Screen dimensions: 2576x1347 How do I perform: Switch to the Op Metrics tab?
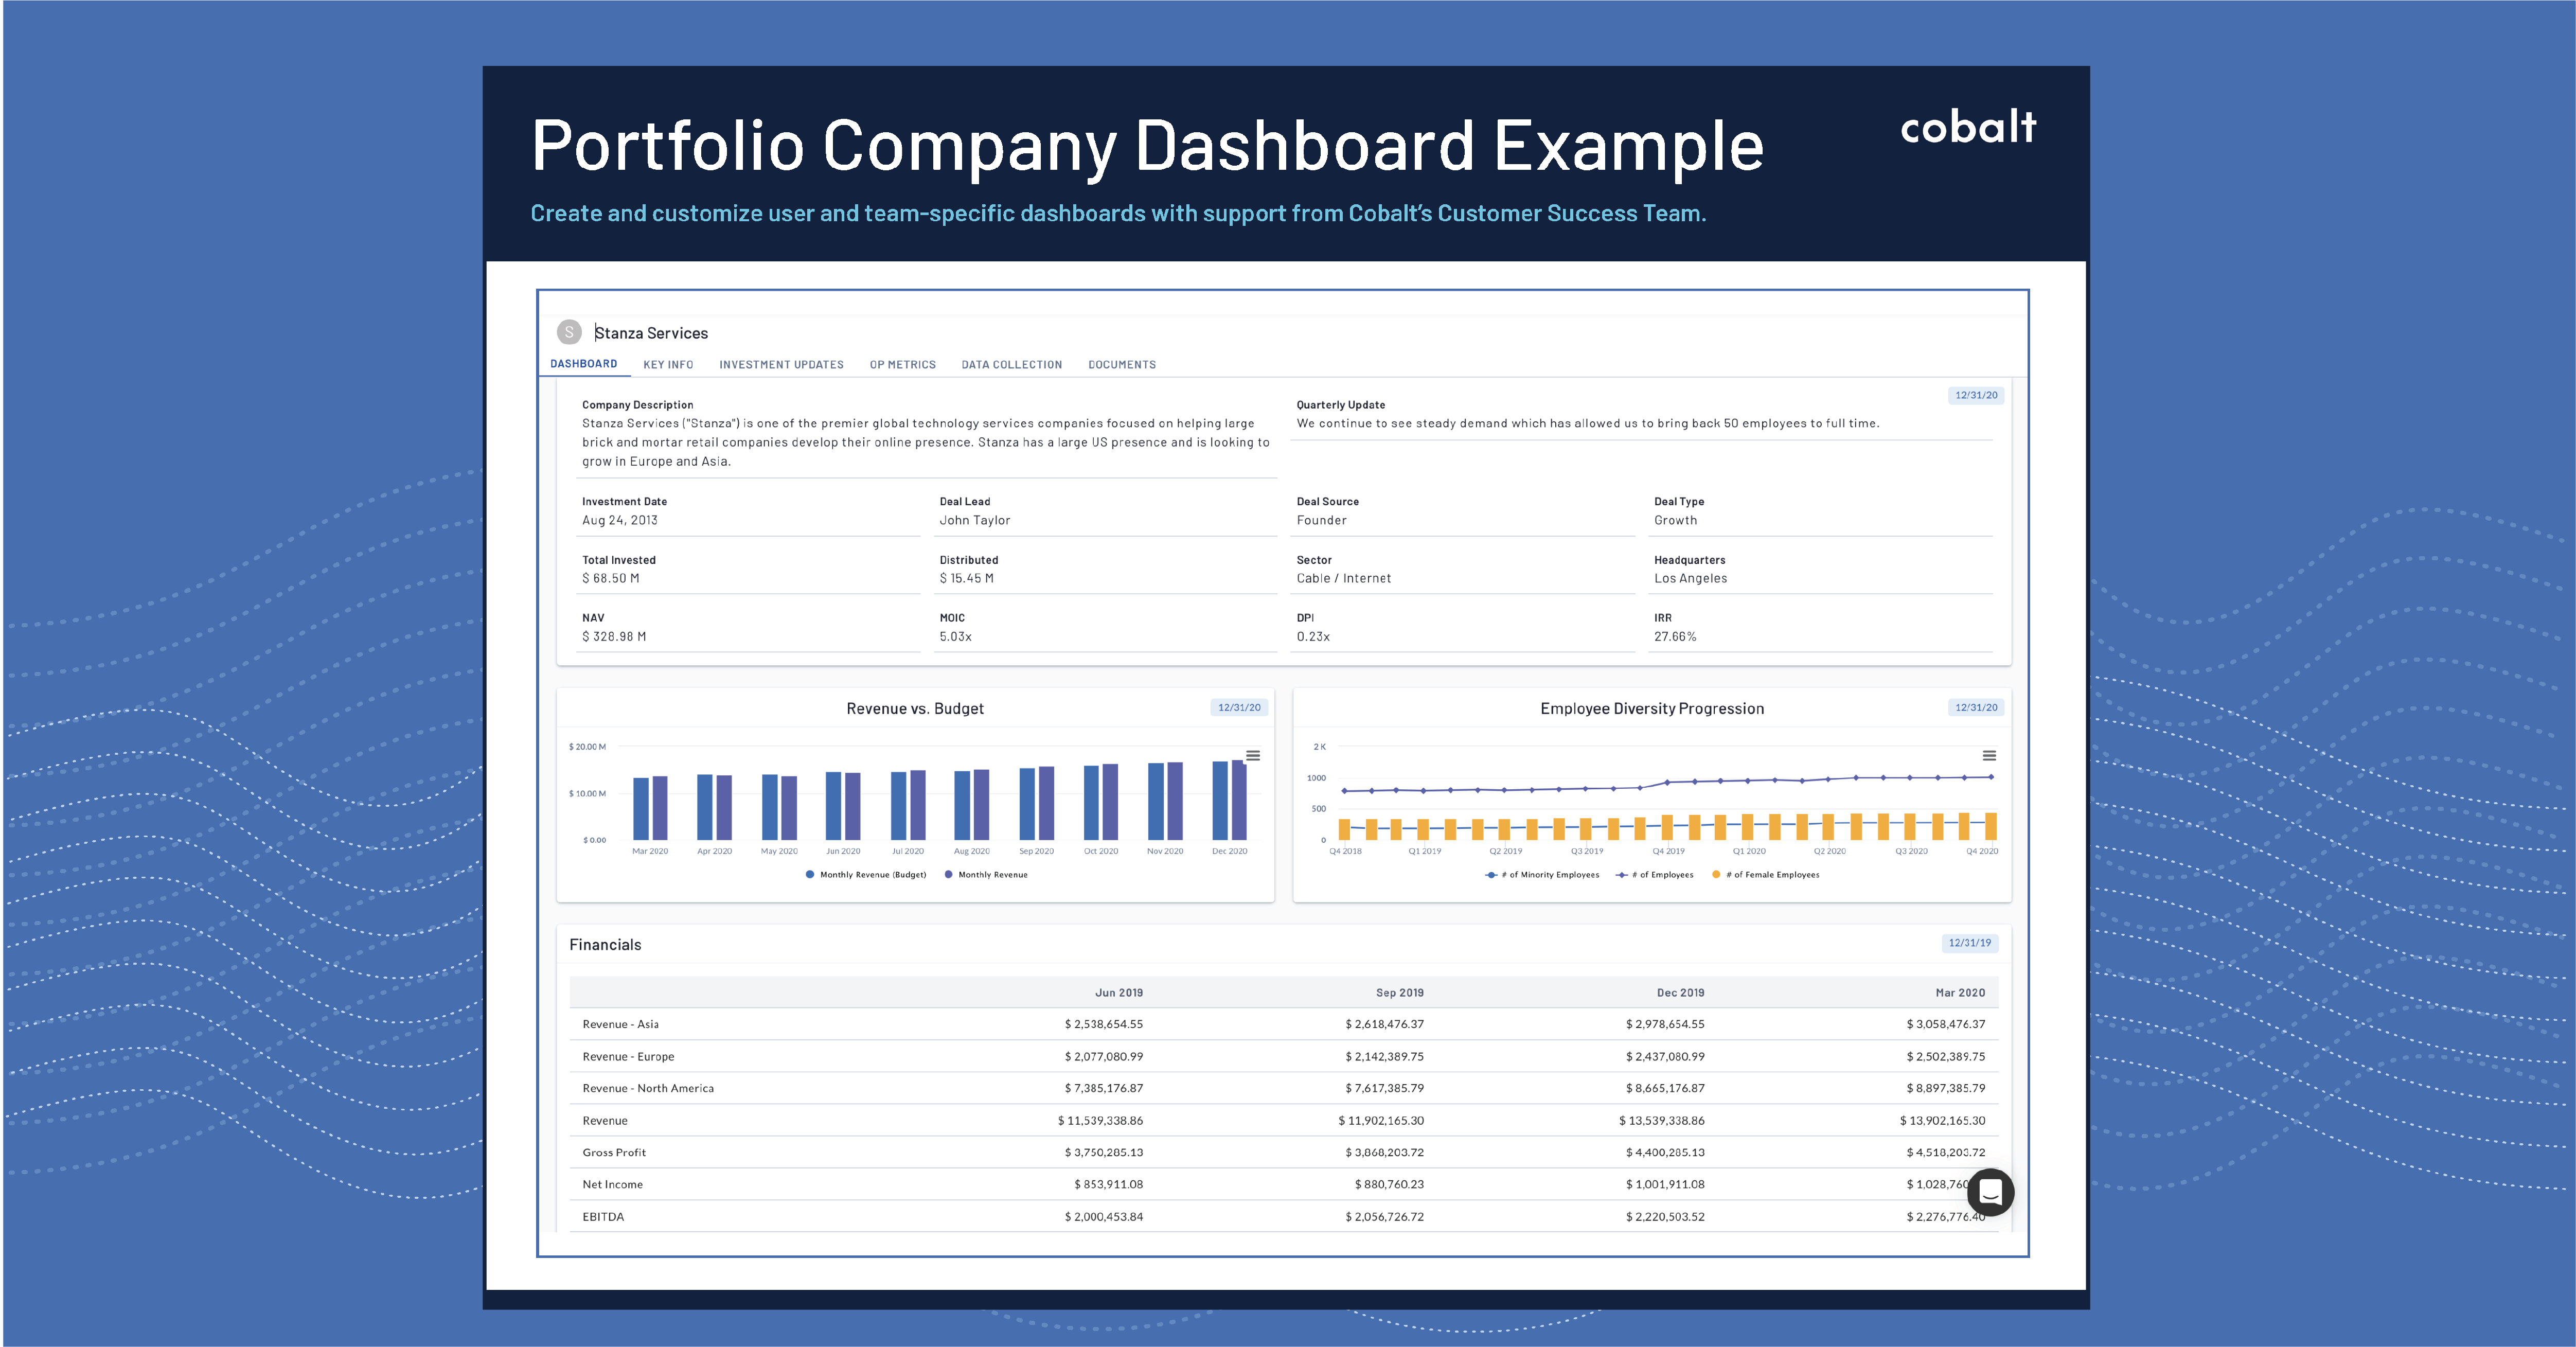click(x=902, y=364)
